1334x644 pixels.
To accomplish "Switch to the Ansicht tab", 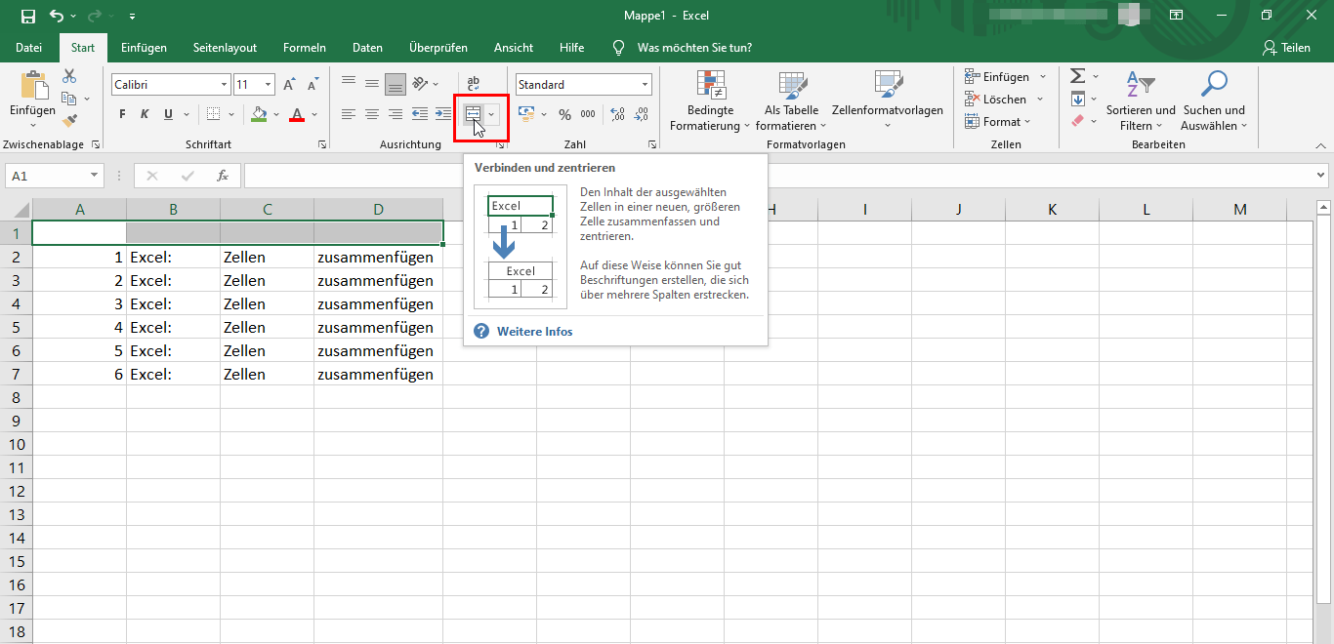I will (x=514, y=47).
